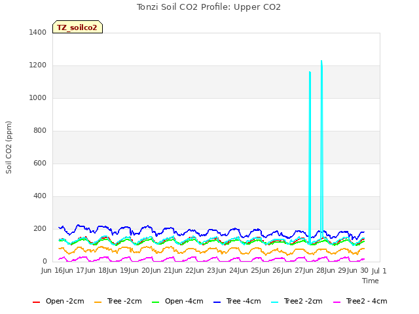Select the 'Tree -2cm' legend label
The width and height of the screenshot is (419, 314).
point(124,301)
